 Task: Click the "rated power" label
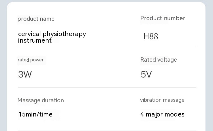(31, 60)
